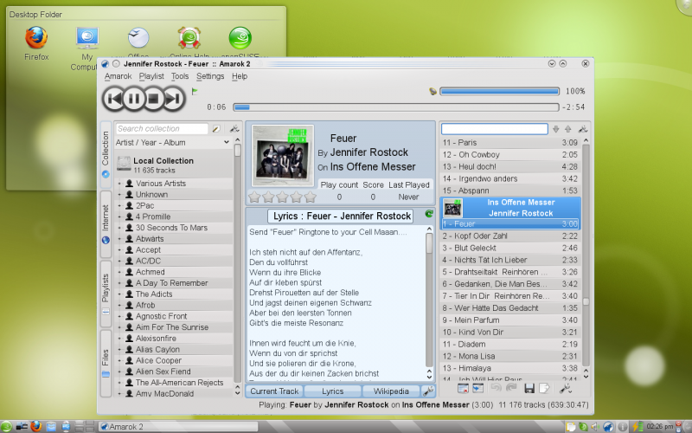
Task: Click Amarok 2 taskbar entry
Action: pyautogui.click(x=178, y=427)
